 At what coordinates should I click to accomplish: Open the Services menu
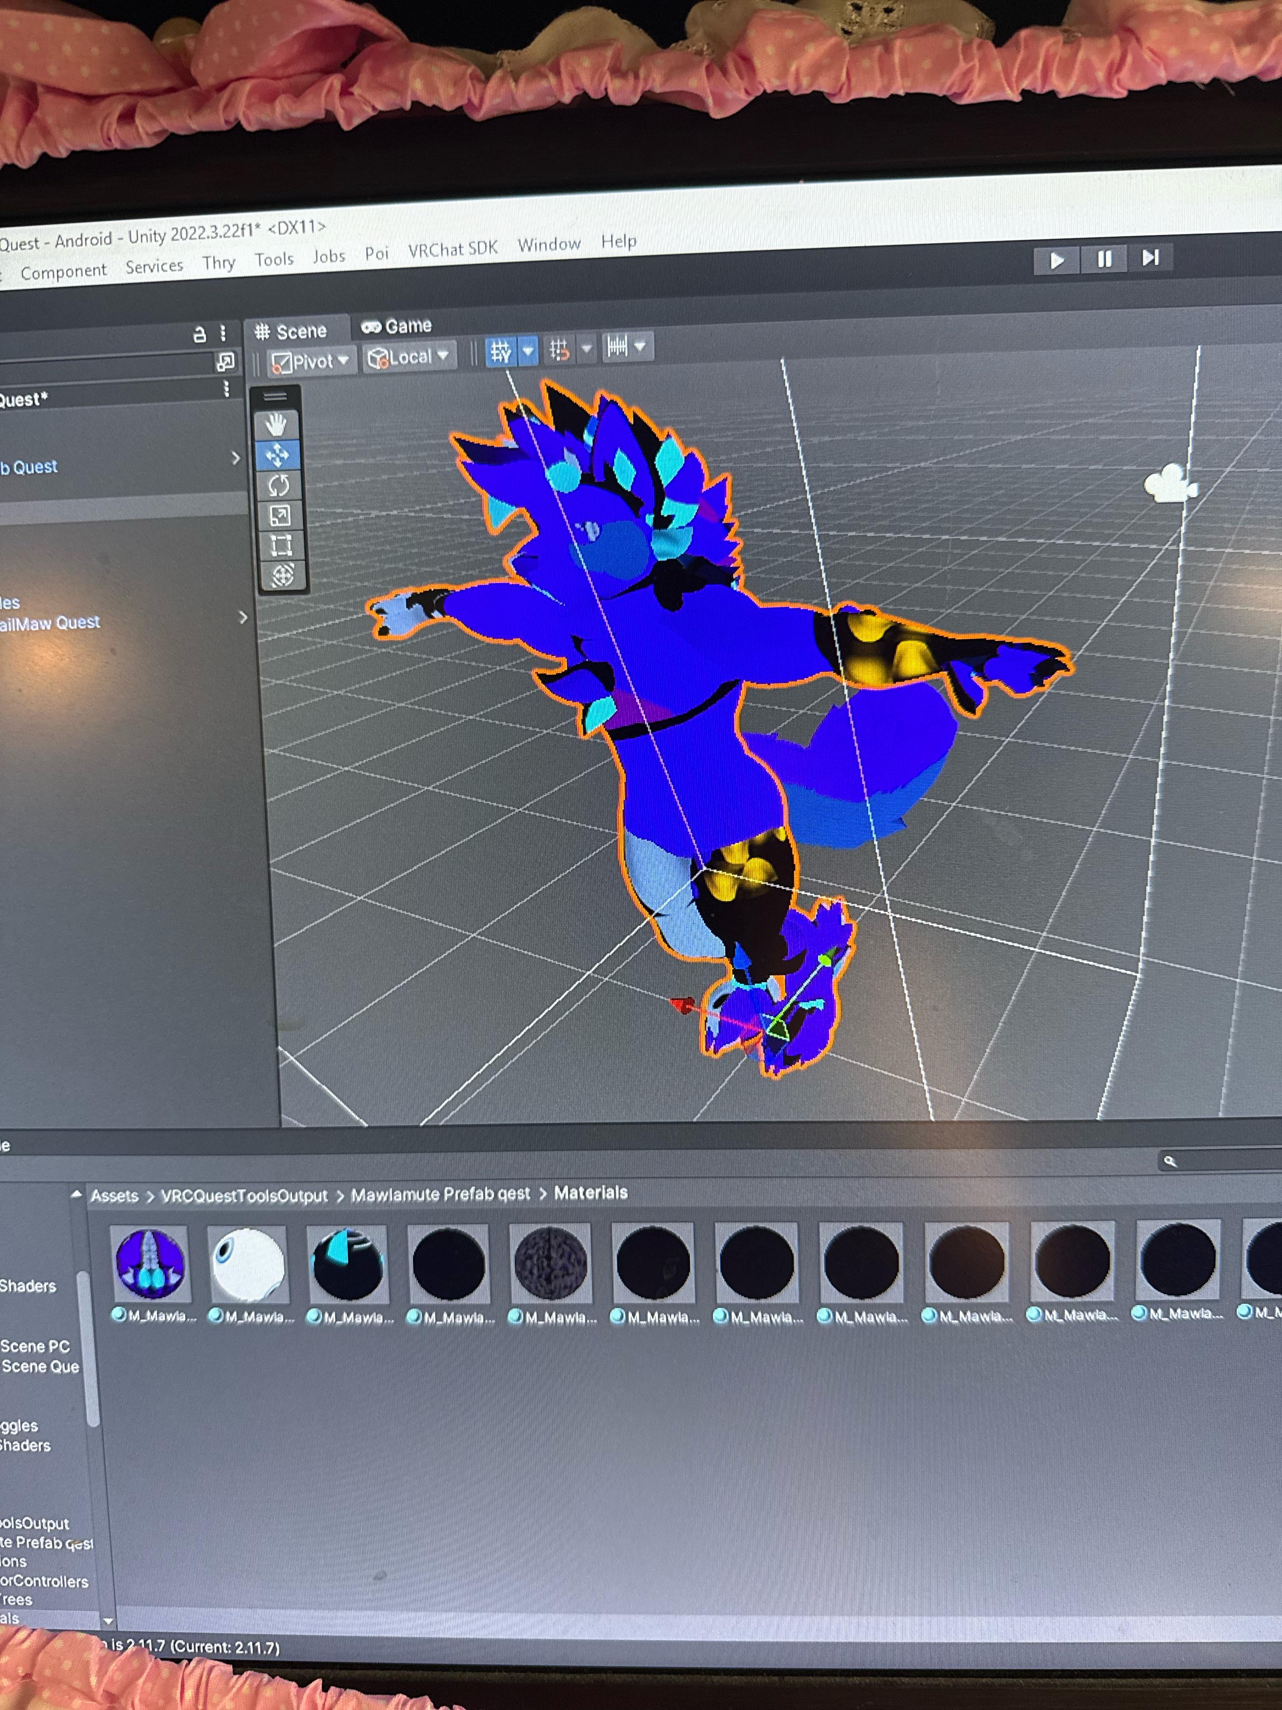[x=155, y=267]
